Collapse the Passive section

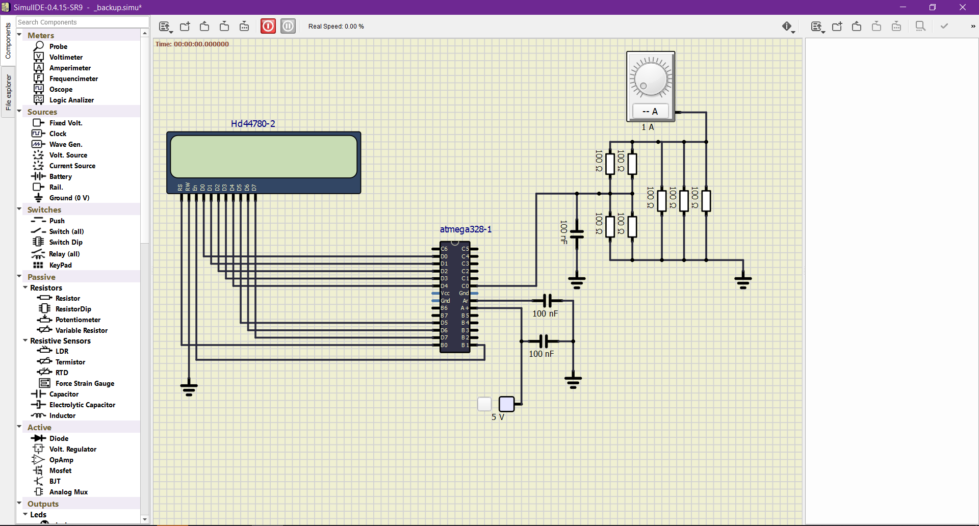pos(19,276)
